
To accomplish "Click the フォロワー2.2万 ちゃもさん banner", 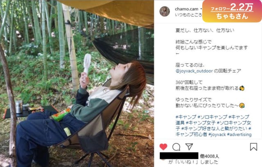I will (232, 11).
